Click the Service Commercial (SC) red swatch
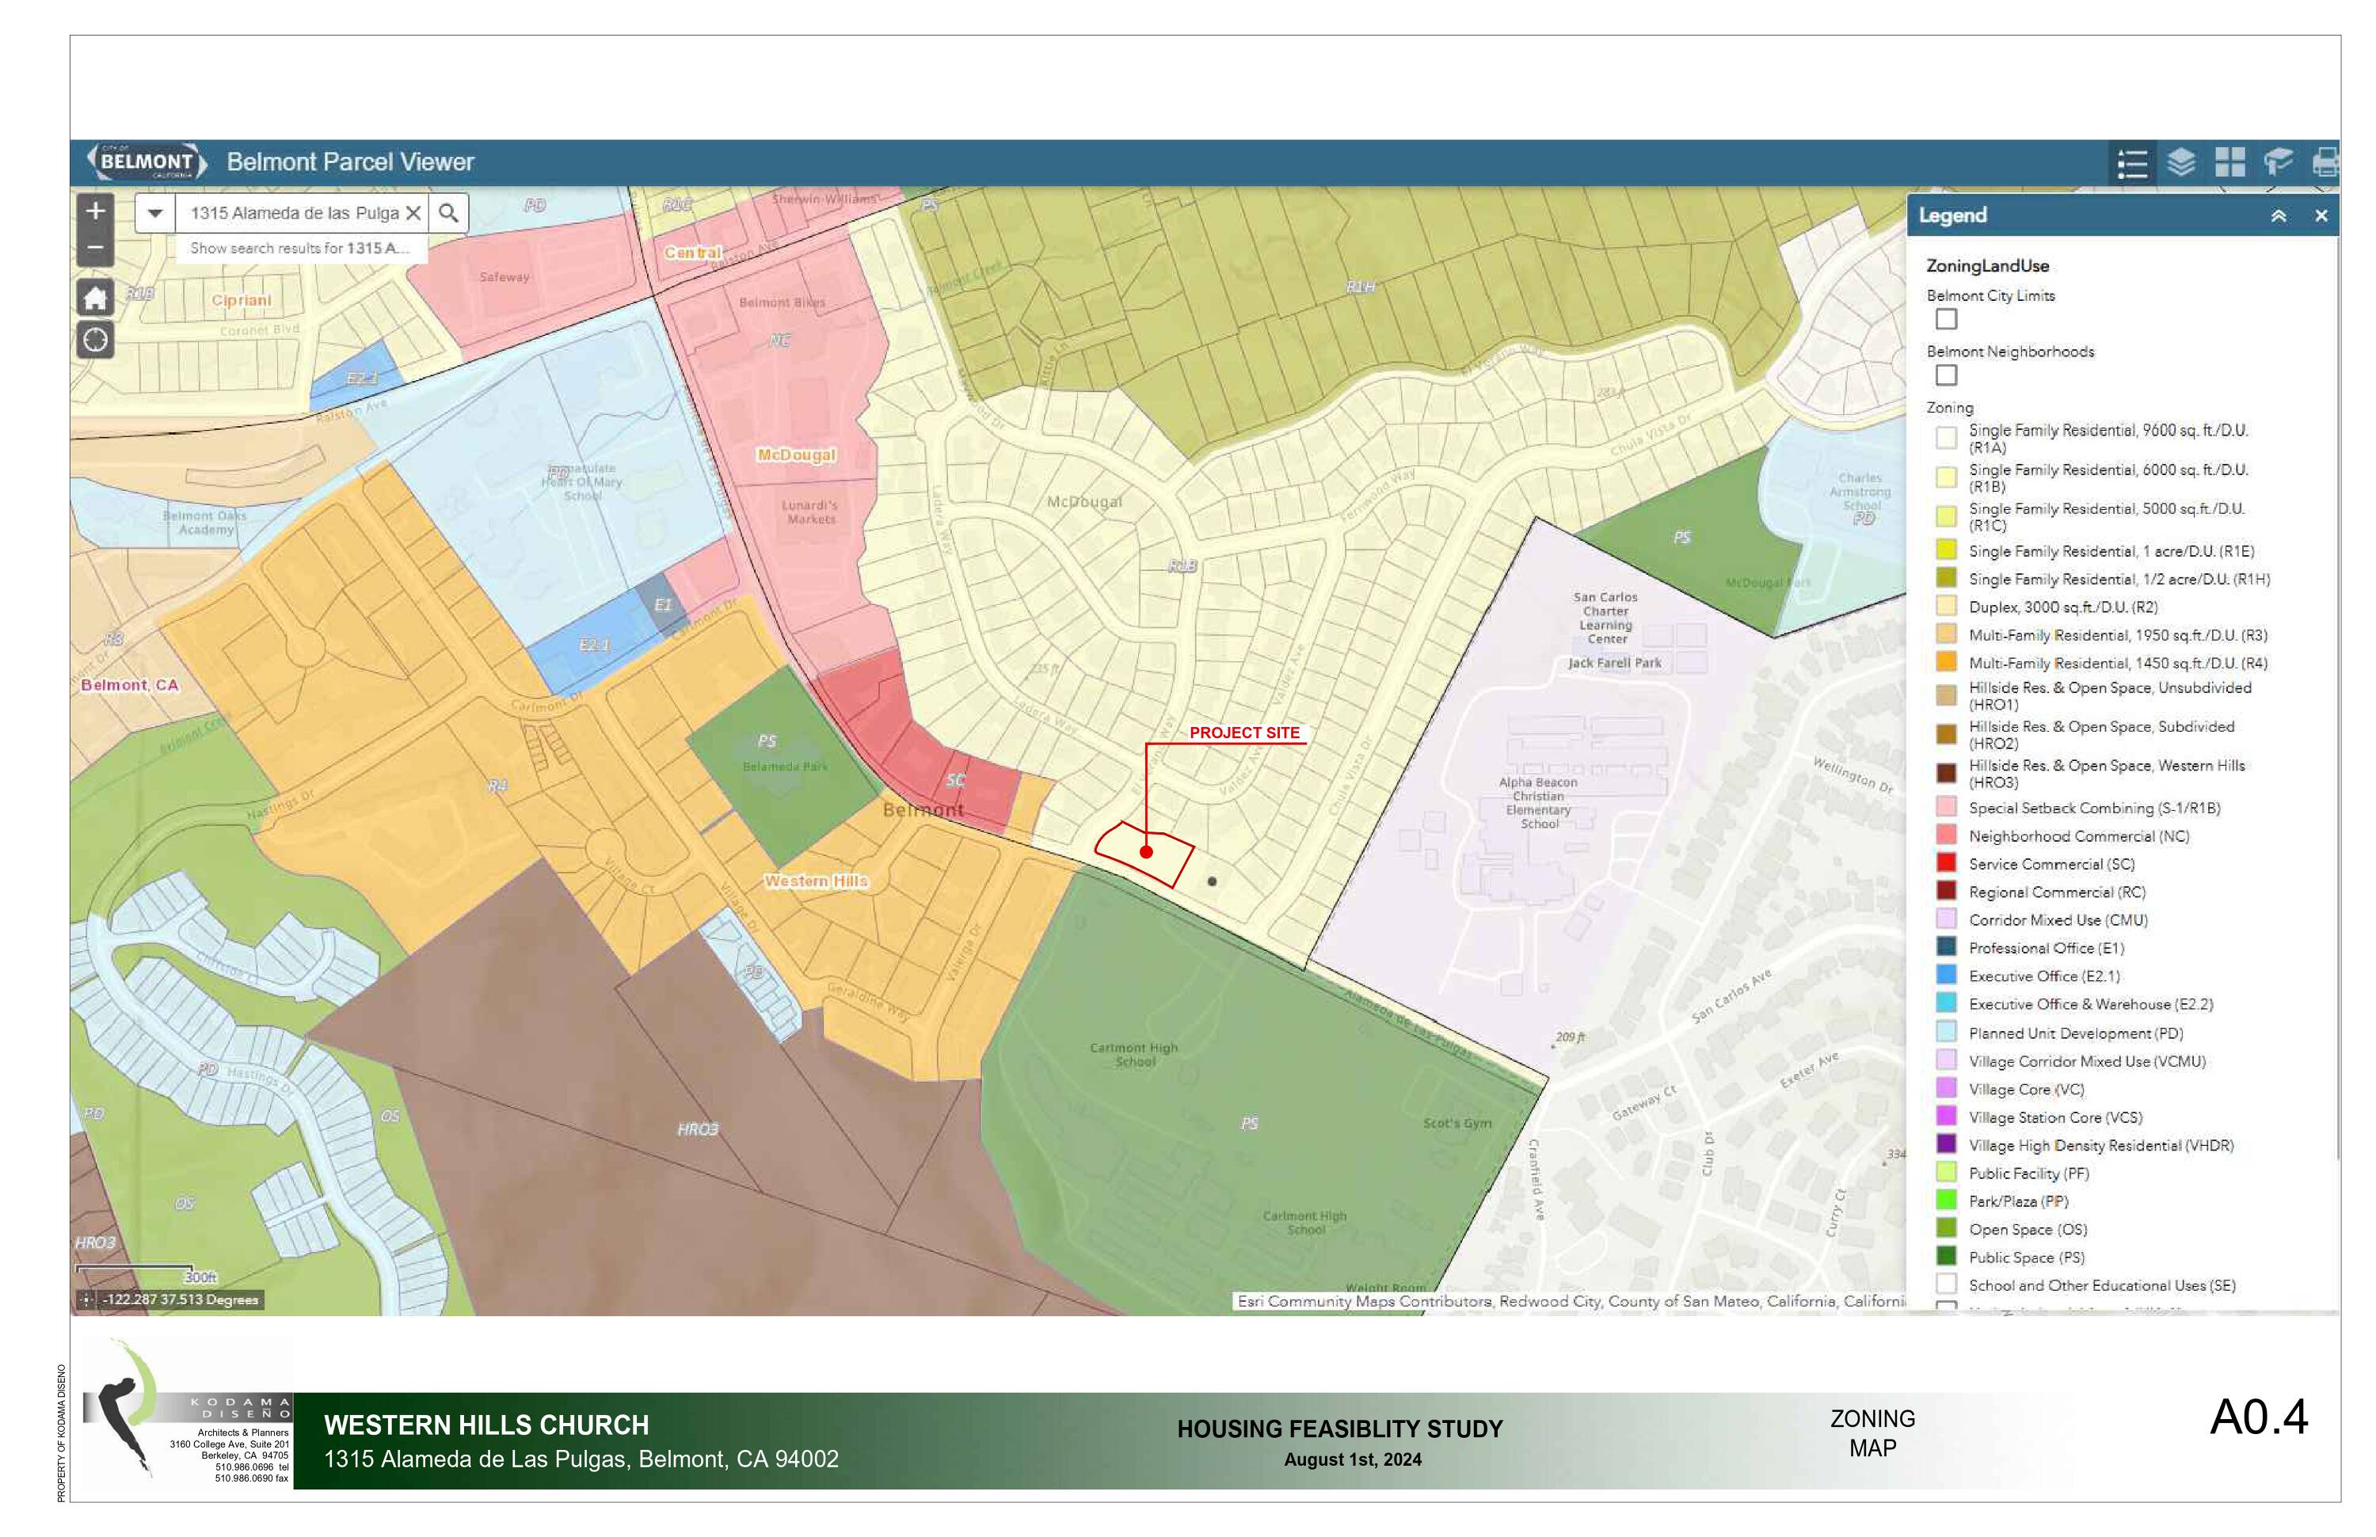Viewport: 2376px width, 1537px height. pyautogui.click(x=1946, y=863)
